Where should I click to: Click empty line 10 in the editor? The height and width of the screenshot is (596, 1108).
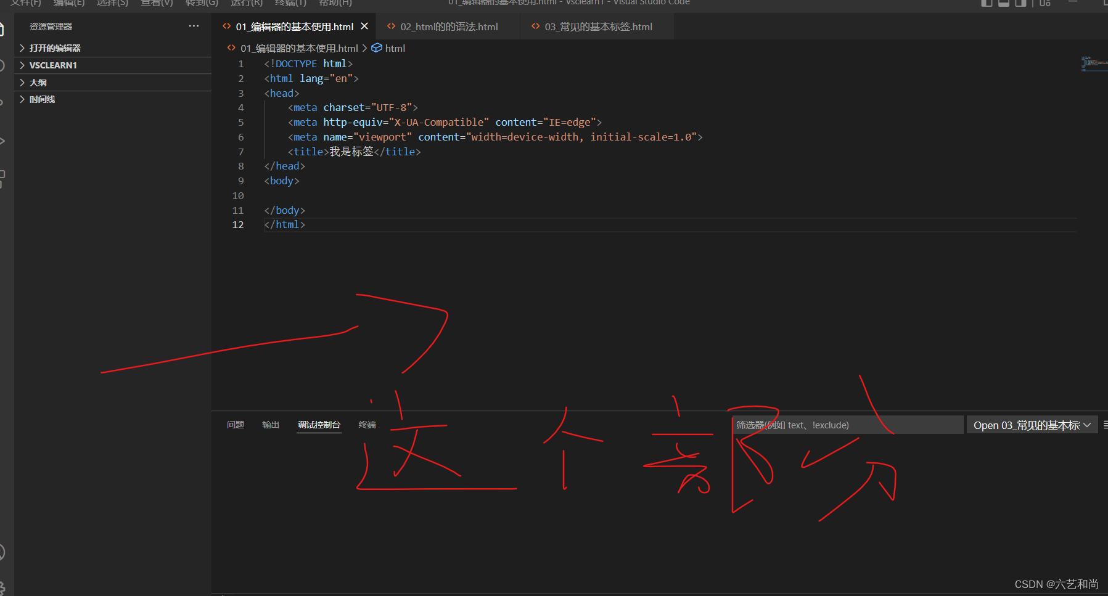click(670, 195)
